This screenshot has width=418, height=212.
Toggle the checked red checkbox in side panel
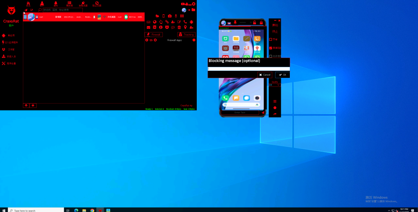point(271,48)
